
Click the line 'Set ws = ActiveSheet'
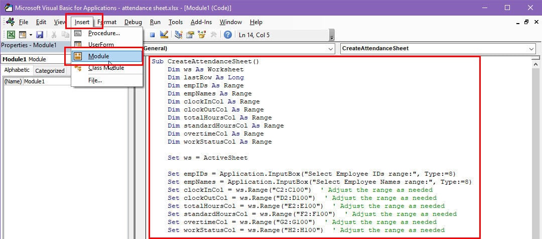click(208, 158)
